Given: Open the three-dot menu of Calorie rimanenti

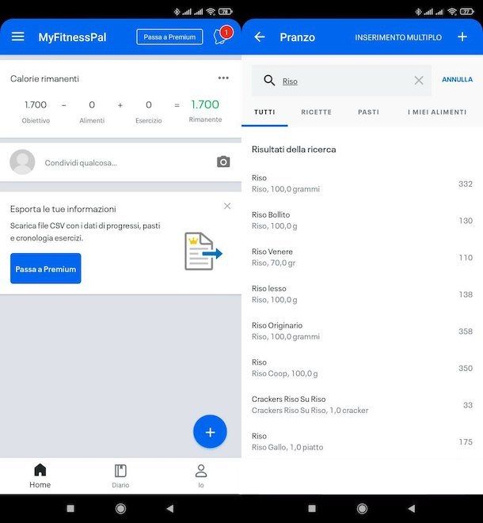Looking at the screenshot, I should (x=223, y=78).
